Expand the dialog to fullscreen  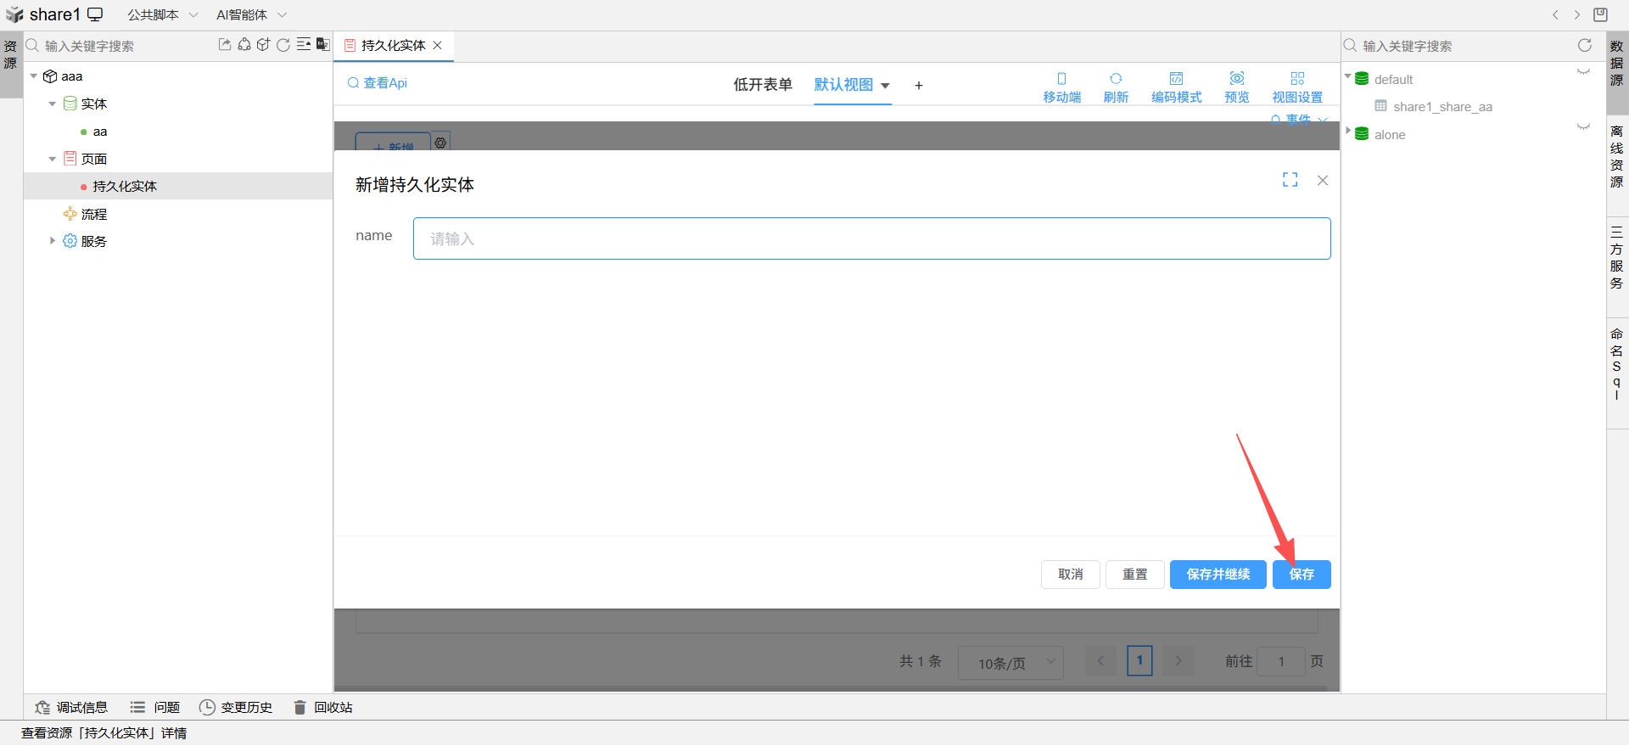pyautogui.click(x=1290, y=180)
